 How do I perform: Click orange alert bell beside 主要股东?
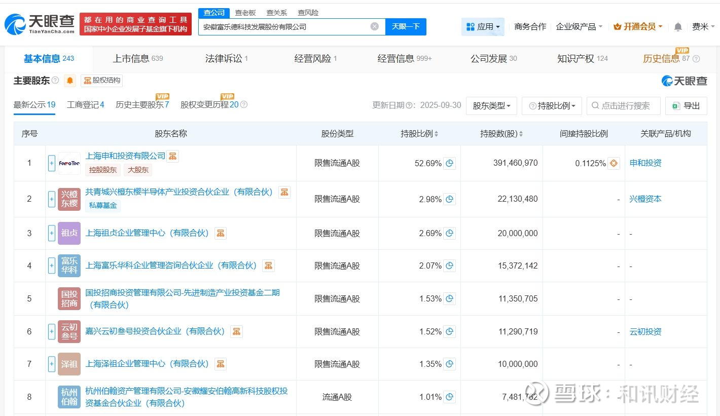click(x=70, y=81)
